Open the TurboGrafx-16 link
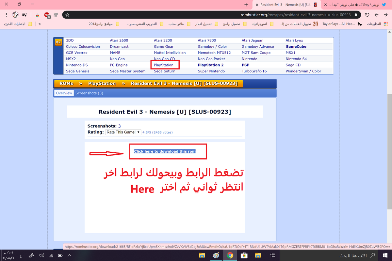Viewport: 392px width, 261px height. click(254, 71)
